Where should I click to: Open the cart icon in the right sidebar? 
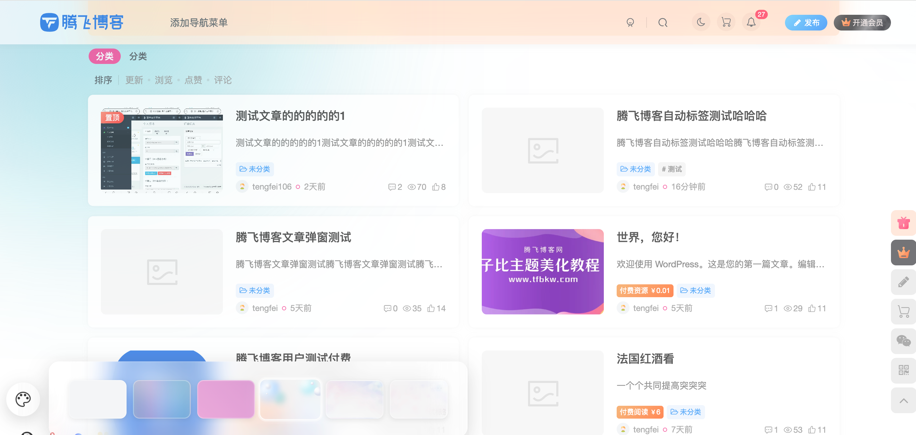pos(903,312)
